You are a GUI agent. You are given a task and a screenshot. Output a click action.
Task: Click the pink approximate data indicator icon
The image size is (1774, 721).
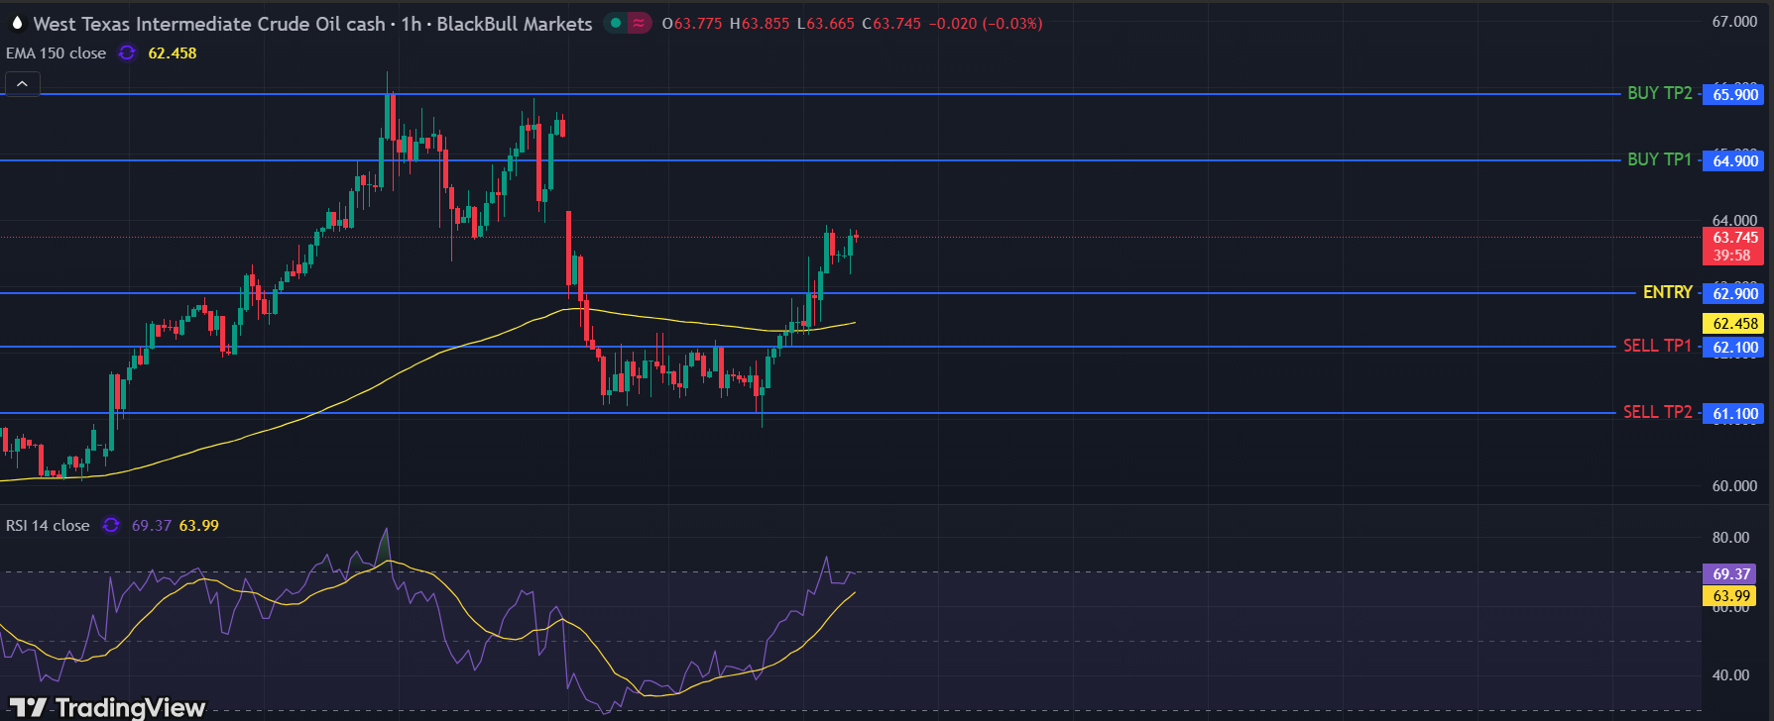[640, 24]
